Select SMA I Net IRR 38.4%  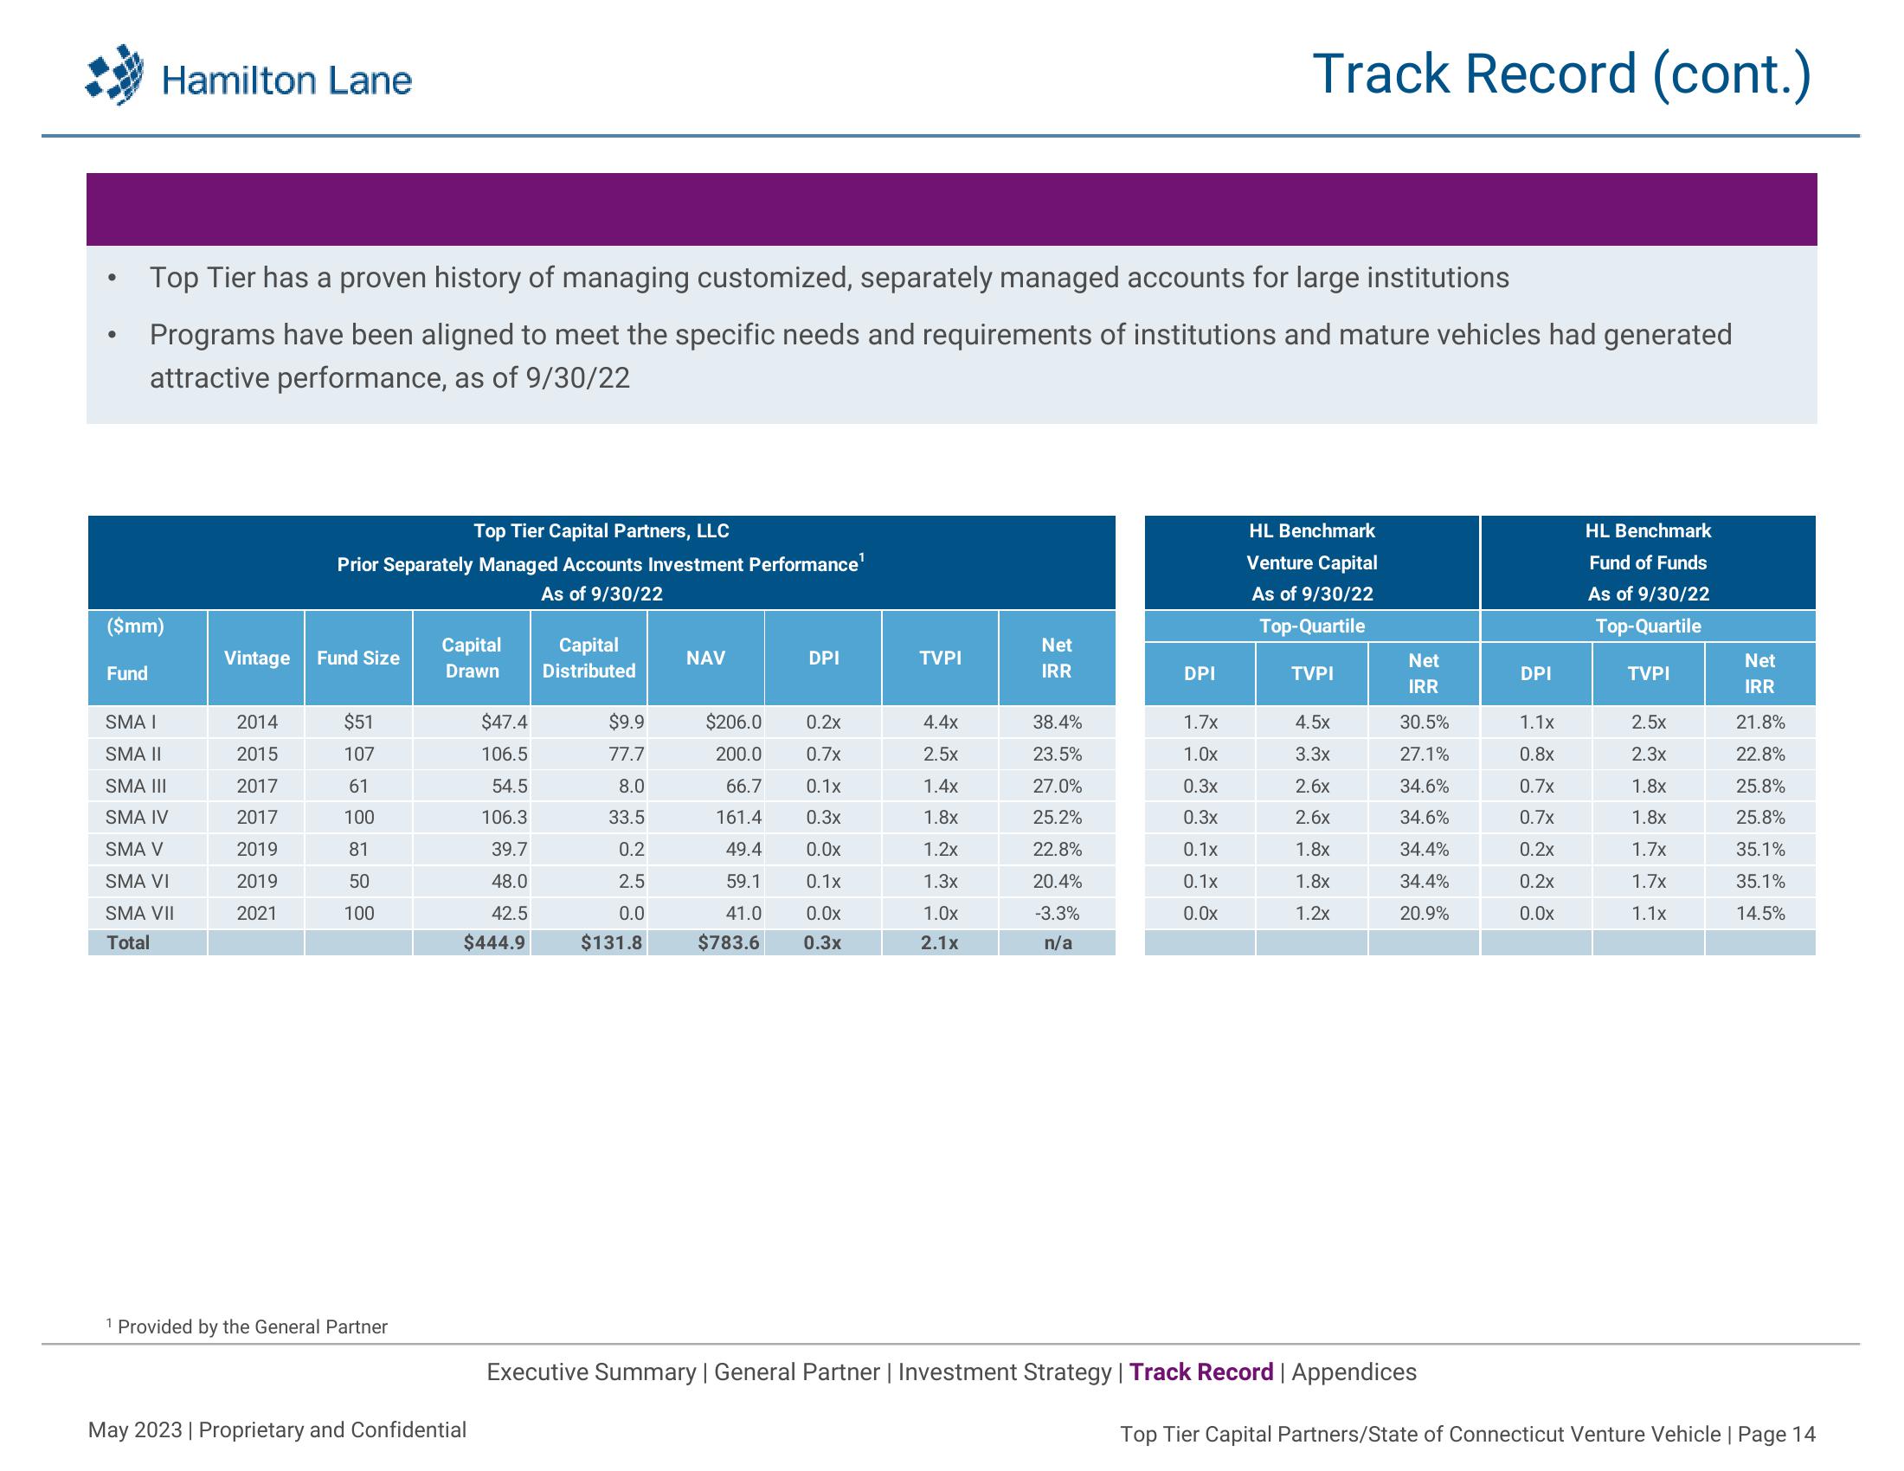pos(1058,723)
